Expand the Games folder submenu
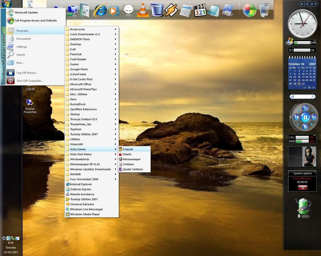 click(x=92, y=64)
